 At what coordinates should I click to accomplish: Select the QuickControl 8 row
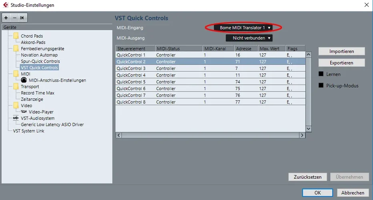pos(210,102)
